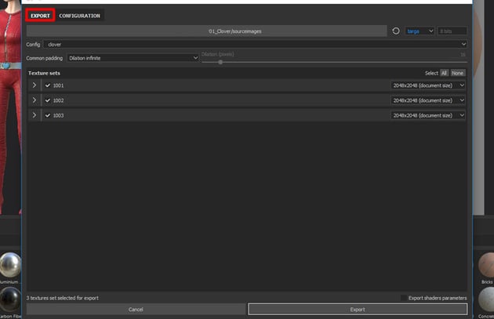Click the 01_Clover/sourceimages output path button

pos(207,31)
